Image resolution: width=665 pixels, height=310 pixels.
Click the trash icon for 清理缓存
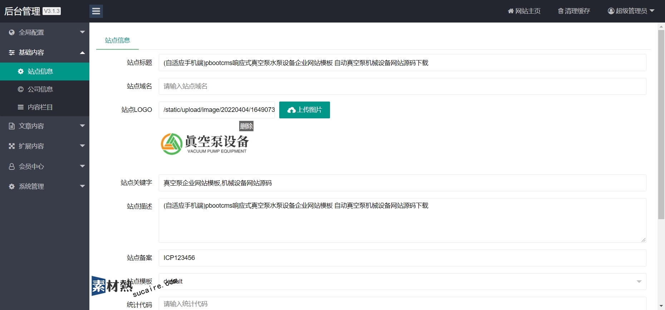point(561,11)
